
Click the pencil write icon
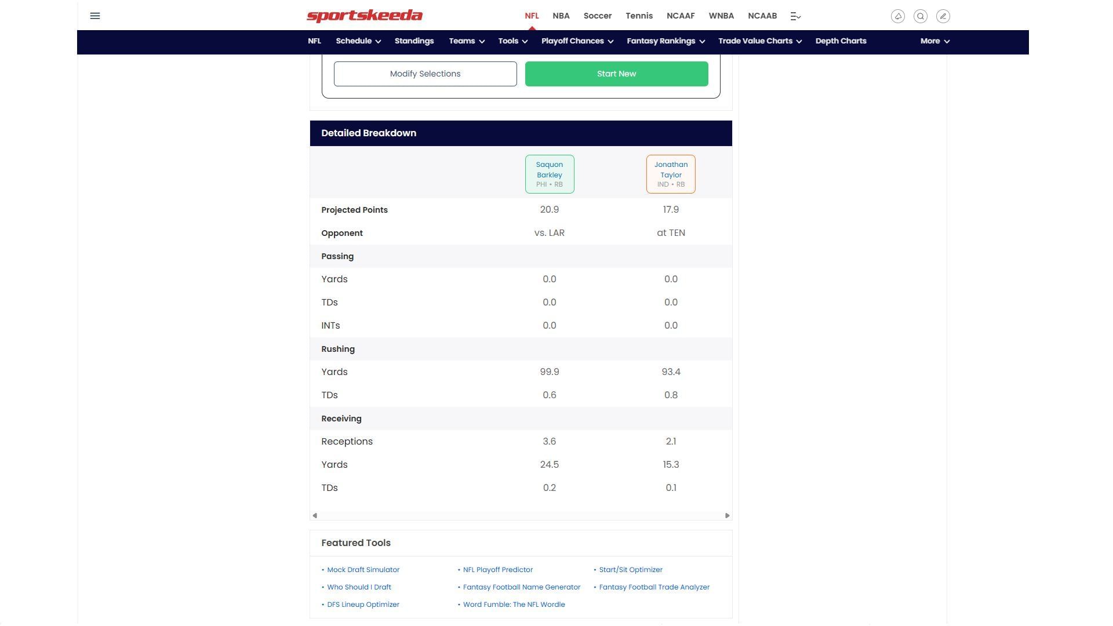tap(943, 16)
